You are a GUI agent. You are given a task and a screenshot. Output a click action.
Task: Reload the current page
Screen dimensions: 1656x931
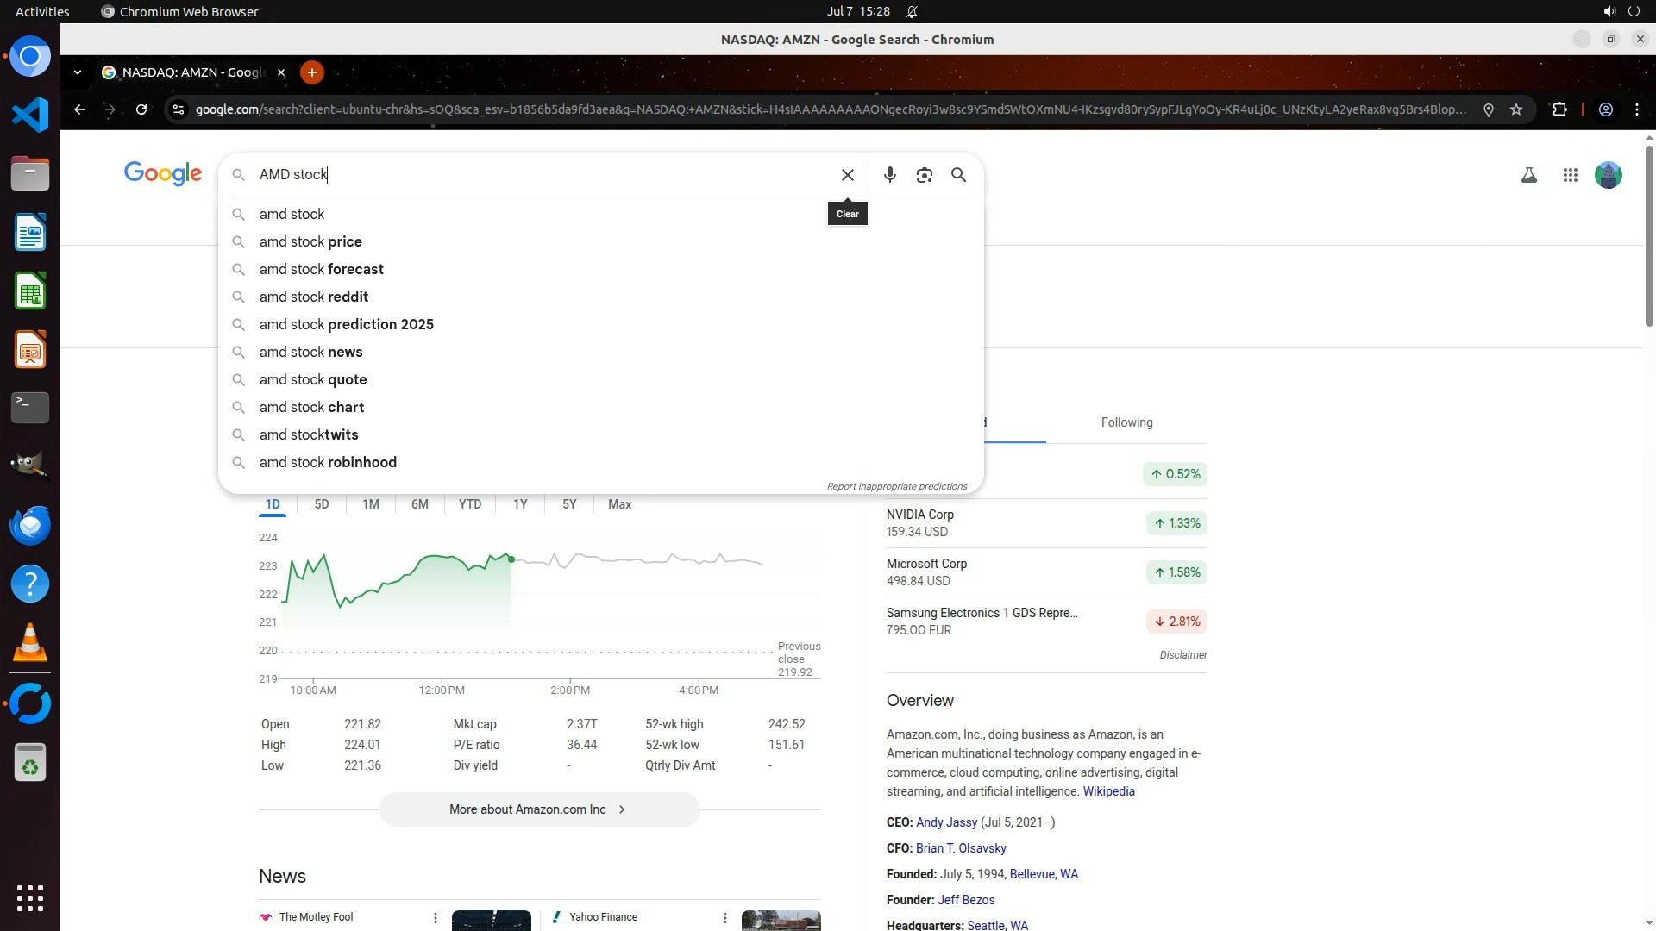[141, 109]
